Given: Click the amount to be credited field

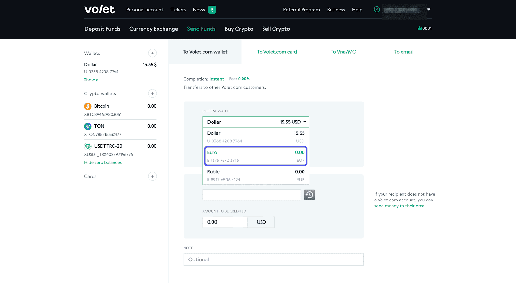Looking at the screenshot, I should 225,222.
